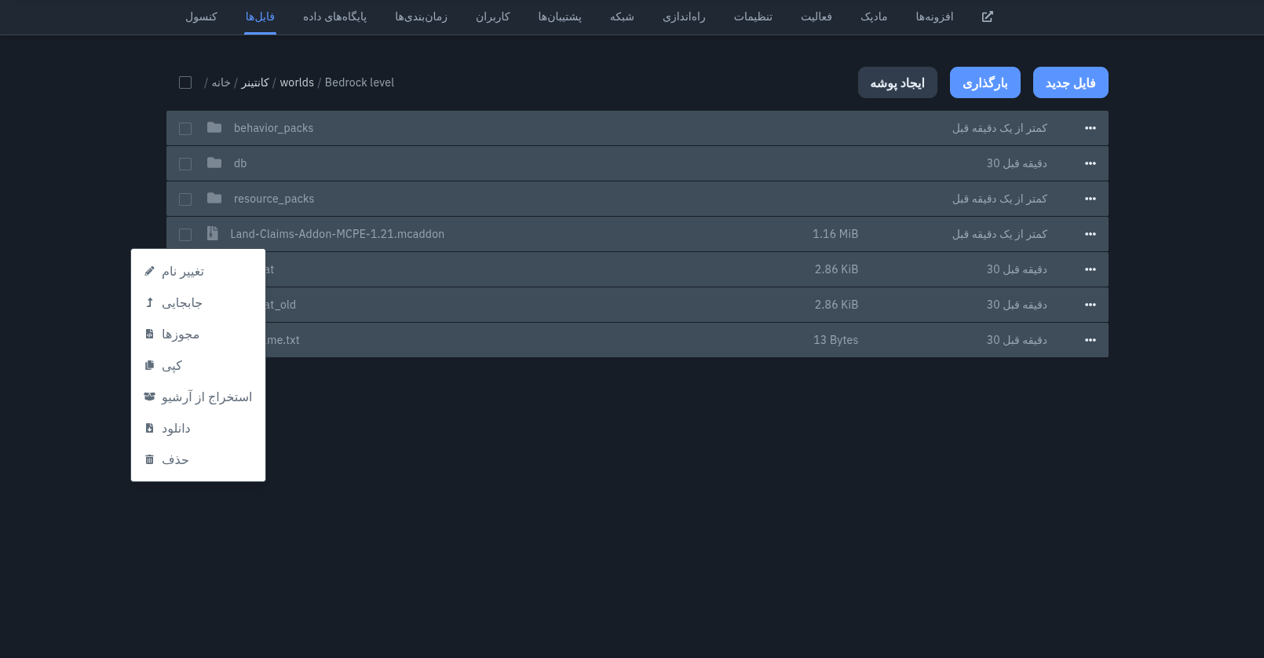Open the resource_packs folder name
The height and width of the screenshot is (658, 1264).
click(274, 199)
